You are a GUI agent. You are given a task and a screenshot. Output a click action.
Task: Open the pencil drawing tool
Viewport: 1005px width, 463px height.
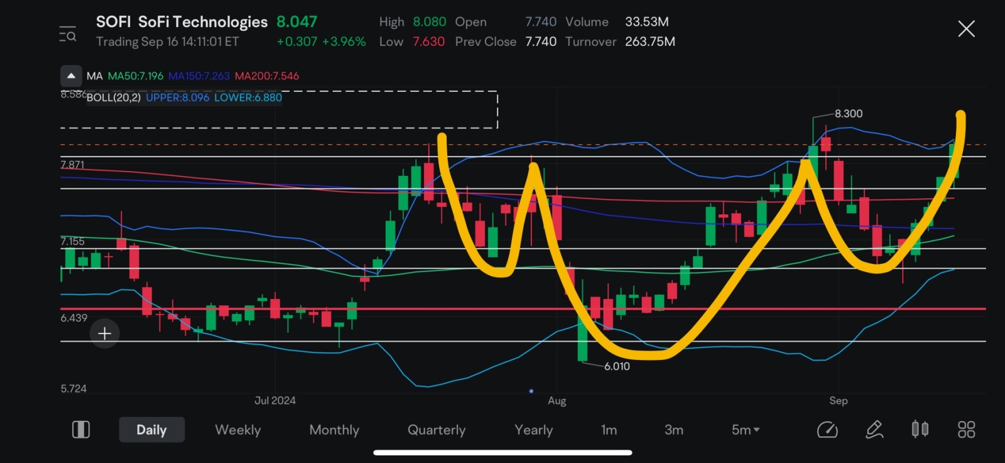874,430
